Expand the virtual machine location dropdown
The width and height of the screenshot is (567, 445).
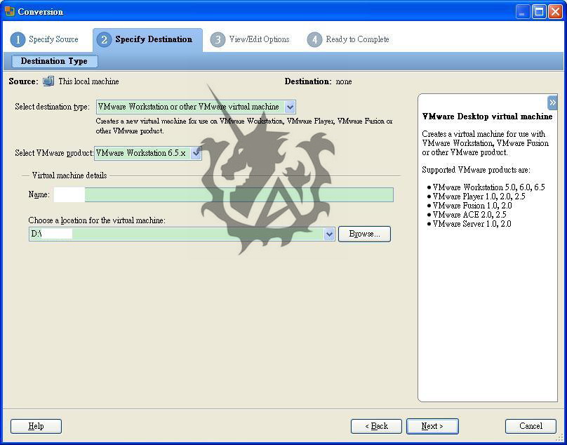pos(329,234)
